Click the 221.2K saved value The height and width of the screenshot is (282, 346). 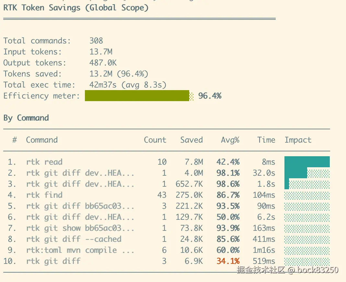189,206
